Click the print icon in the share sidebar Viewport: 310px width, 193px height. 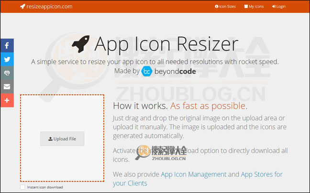click(x=7, y=73)
